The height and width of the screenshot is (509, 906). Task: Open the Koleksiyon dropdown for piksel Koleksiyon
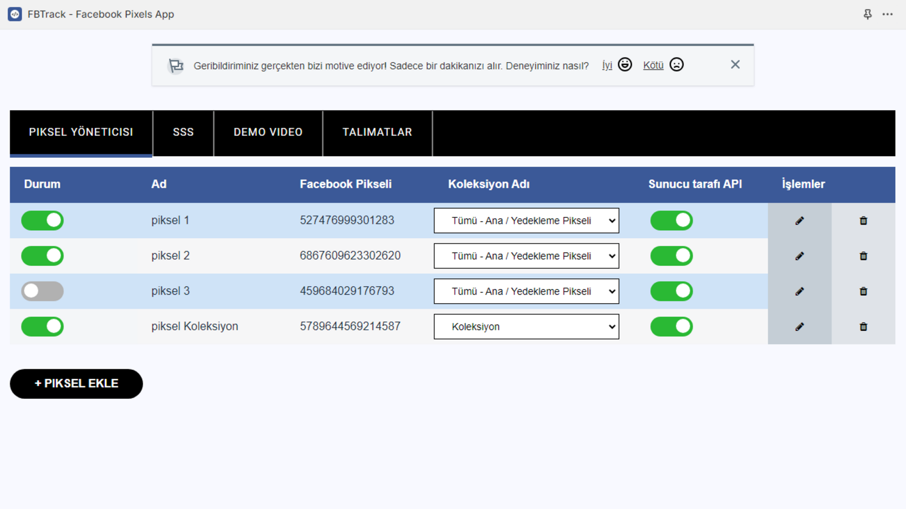[x=527, y=326]
